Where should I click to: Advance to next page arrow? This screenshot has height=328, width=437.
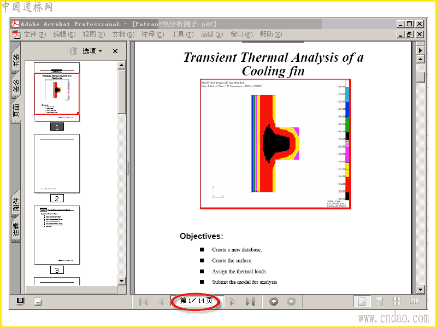click(x=233, y=302)
